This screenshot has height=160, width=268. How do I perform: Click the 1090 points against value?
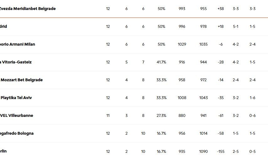(203, 152)
